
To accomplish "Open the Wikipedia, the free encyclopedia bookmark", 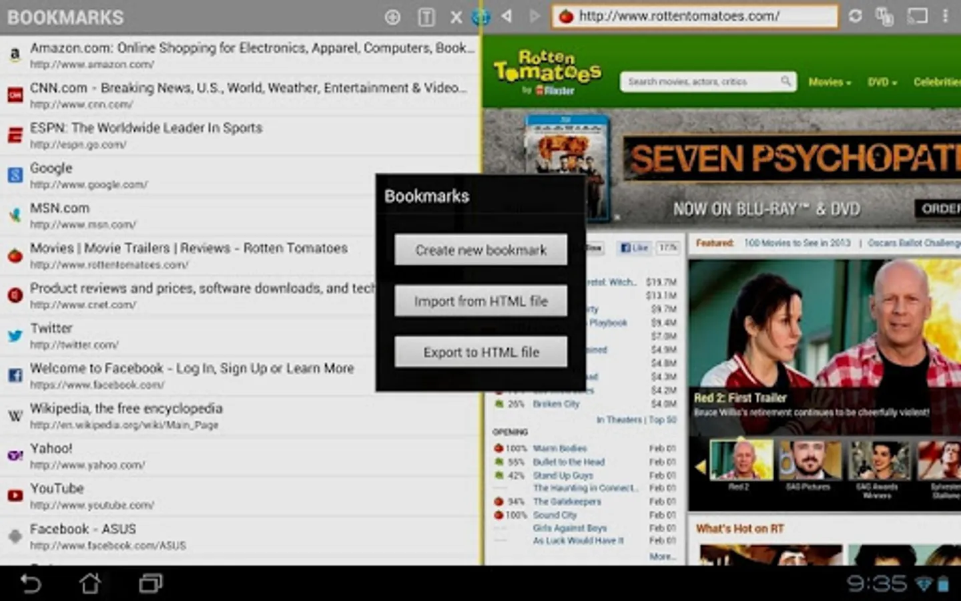I will click(240, 416).
